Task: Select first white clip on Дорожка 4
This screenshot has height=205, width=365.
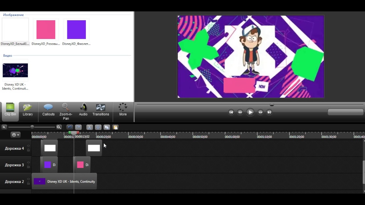Action: tap(50, 148)
